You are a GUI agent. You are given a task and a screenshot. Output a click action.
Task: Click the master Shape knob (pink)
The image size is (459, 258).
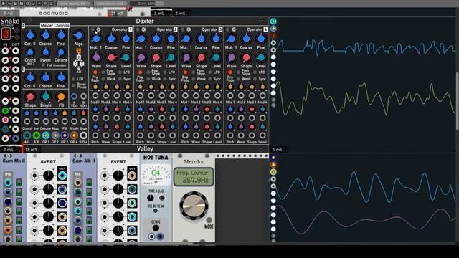click(x=30, y=97)
